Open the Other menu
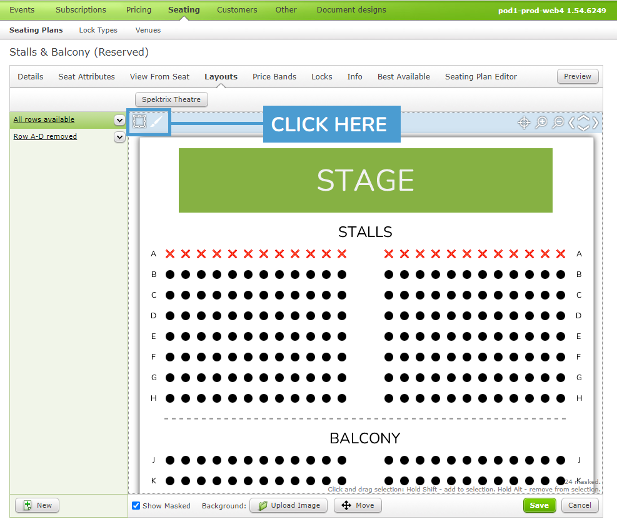Screen dimensions: 617x524 coord(286,10)
